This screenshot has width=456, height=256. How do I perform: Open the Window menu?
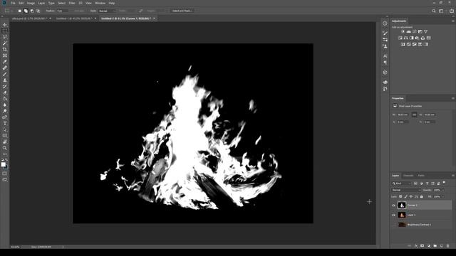[100, 3]
